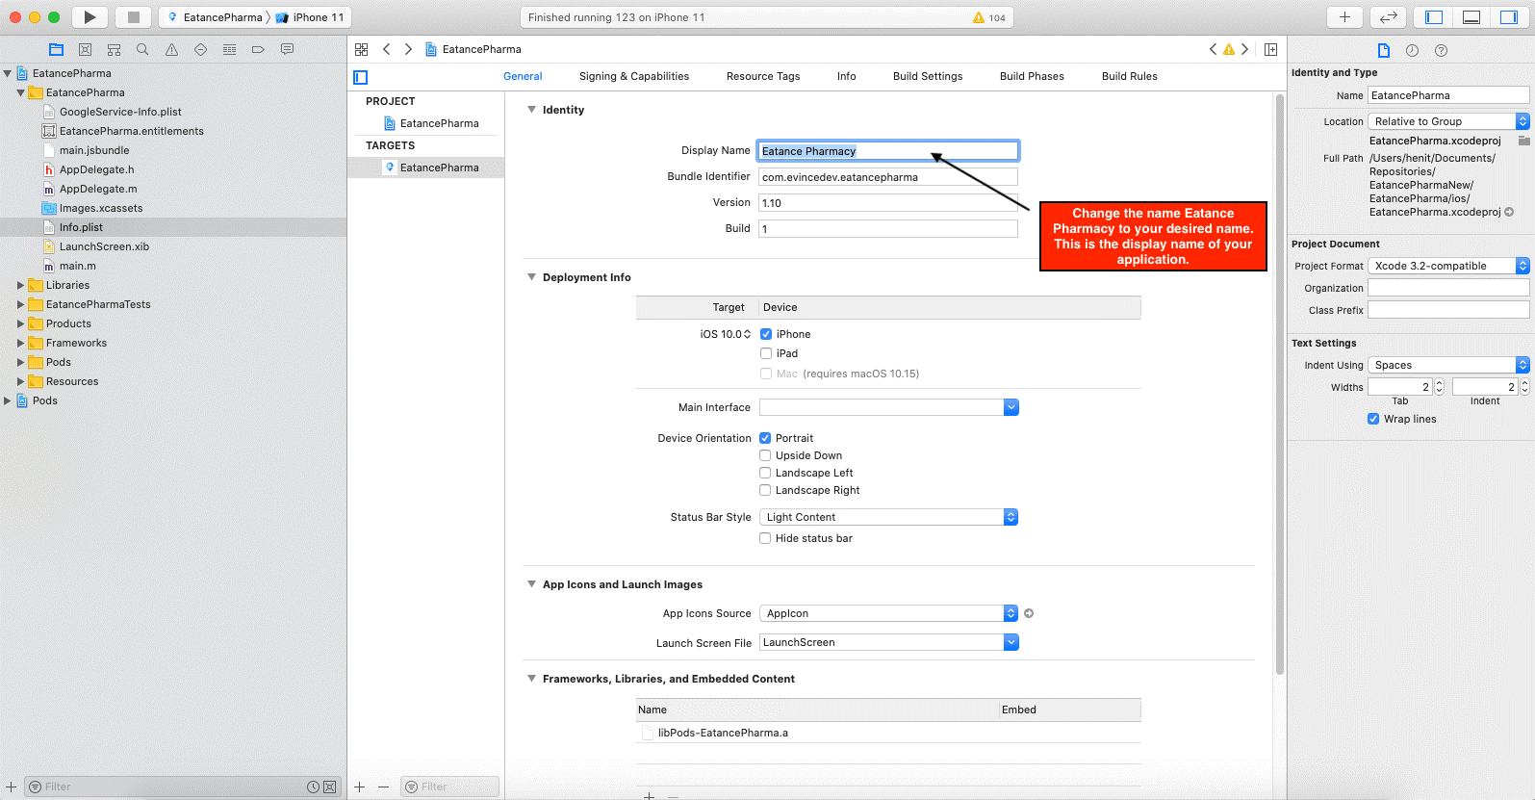Click the Stop button in toolbar

click(134, 17)
